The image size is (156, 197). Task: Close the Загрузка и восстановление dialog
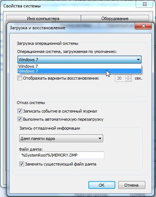click(x=143, y=26)
